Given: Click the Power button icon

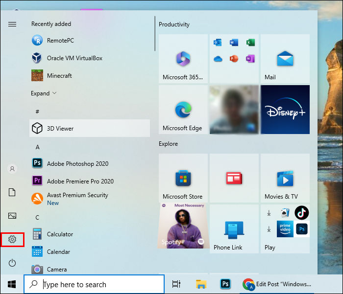Looking at the screenshot, I should click(x=12, y=263).
